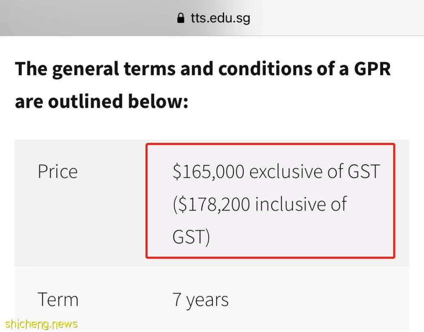This screenshot has width=424, height=332.
Task: Select the $165,000 exclusive of GST text
Action: click(276, 171)
